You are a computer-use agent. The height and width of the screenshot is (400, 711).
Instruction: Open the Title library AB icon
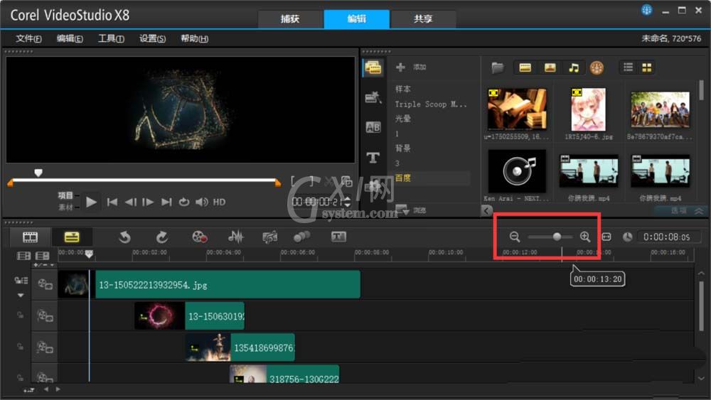tap(373, 127)
